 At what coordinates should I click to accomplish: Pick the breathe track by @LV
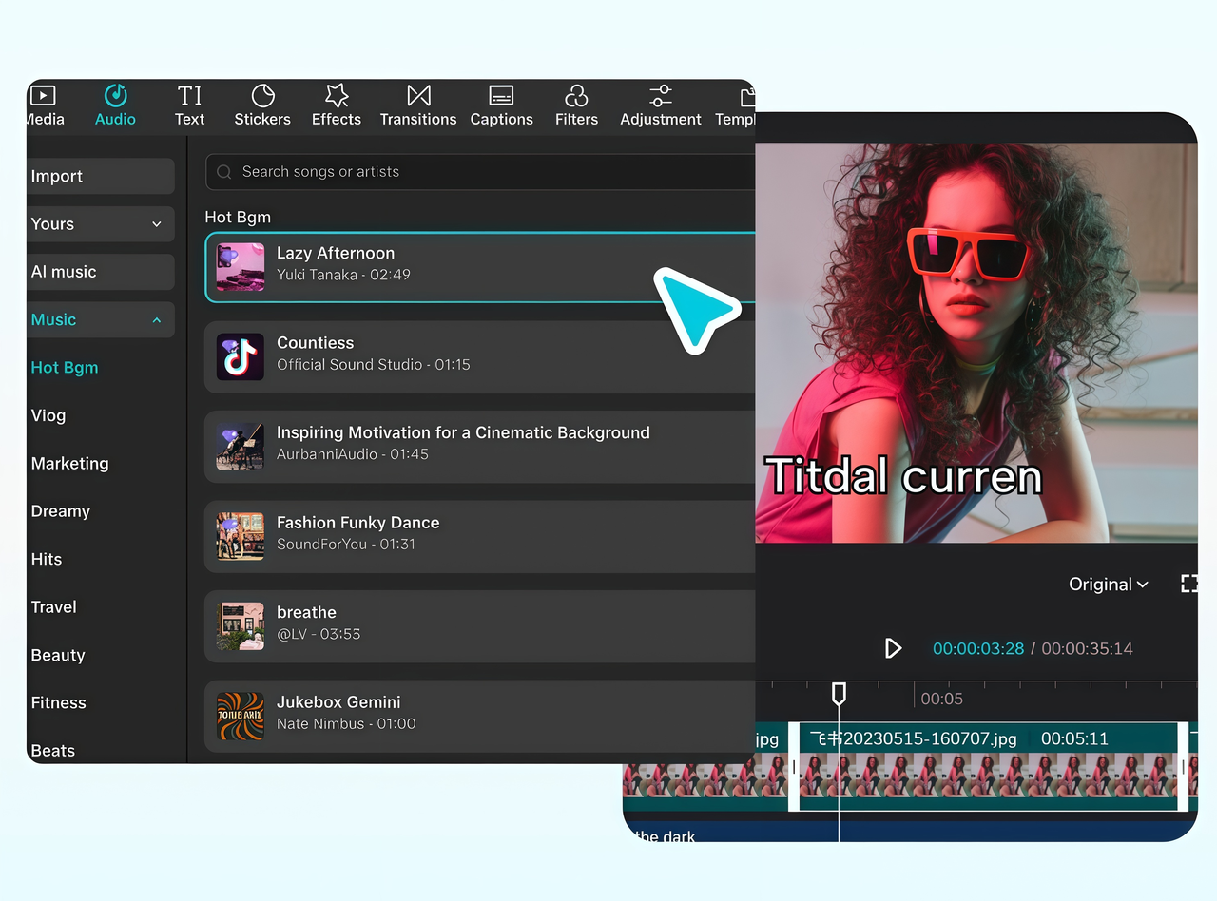[x=480, y=626]
